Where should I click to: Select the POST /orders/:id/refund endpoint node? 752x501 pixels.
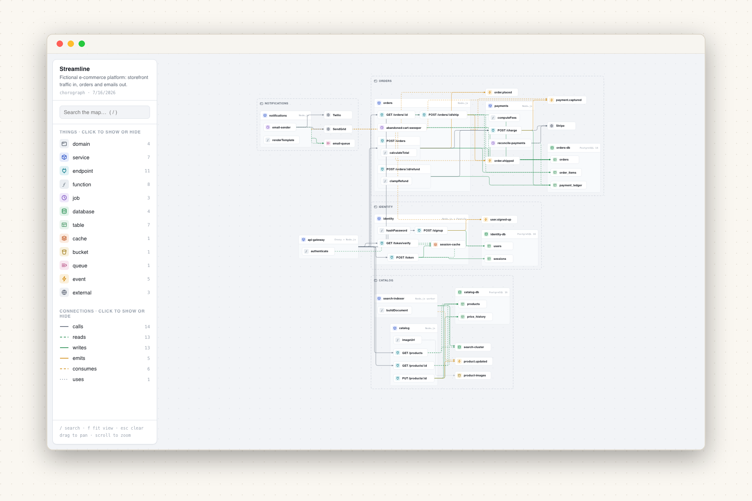(x=404, y=169)
